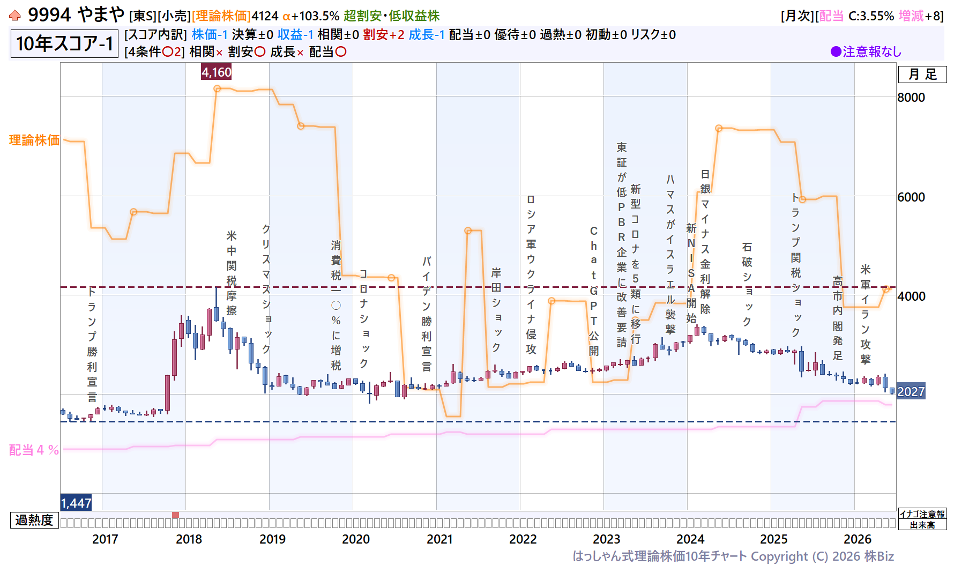Screen dimensions: 954x565
Task: Click the 収益-1 score item
Action: click(295, 35)
